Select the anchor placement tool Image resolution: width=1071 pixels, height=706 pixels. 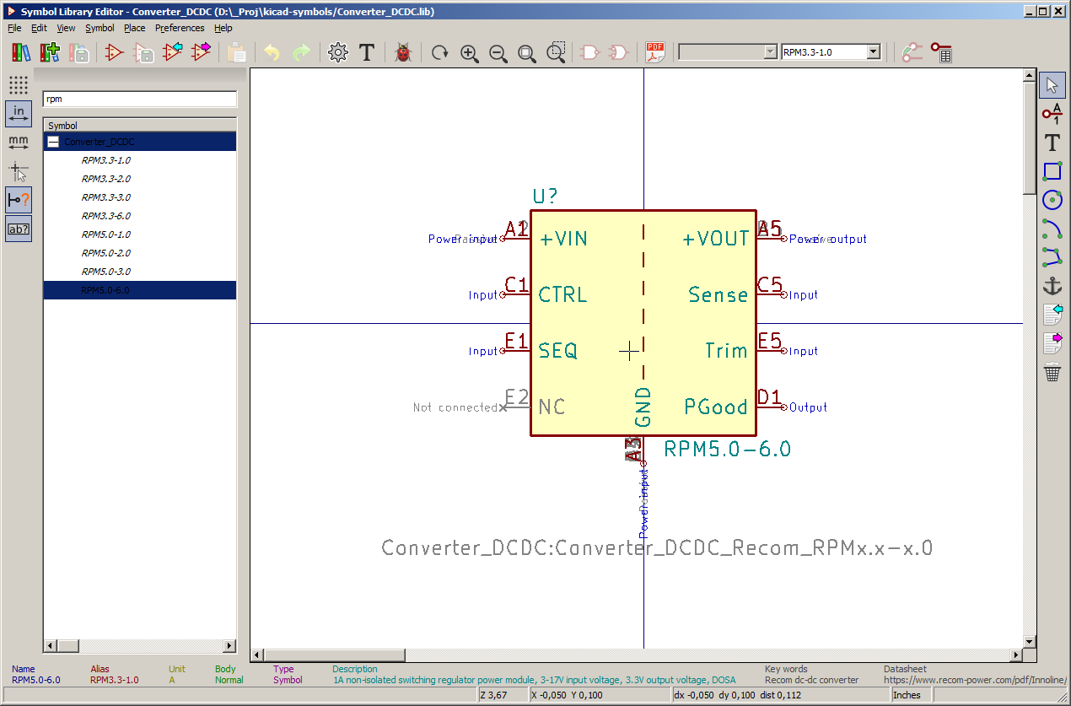1052,286
